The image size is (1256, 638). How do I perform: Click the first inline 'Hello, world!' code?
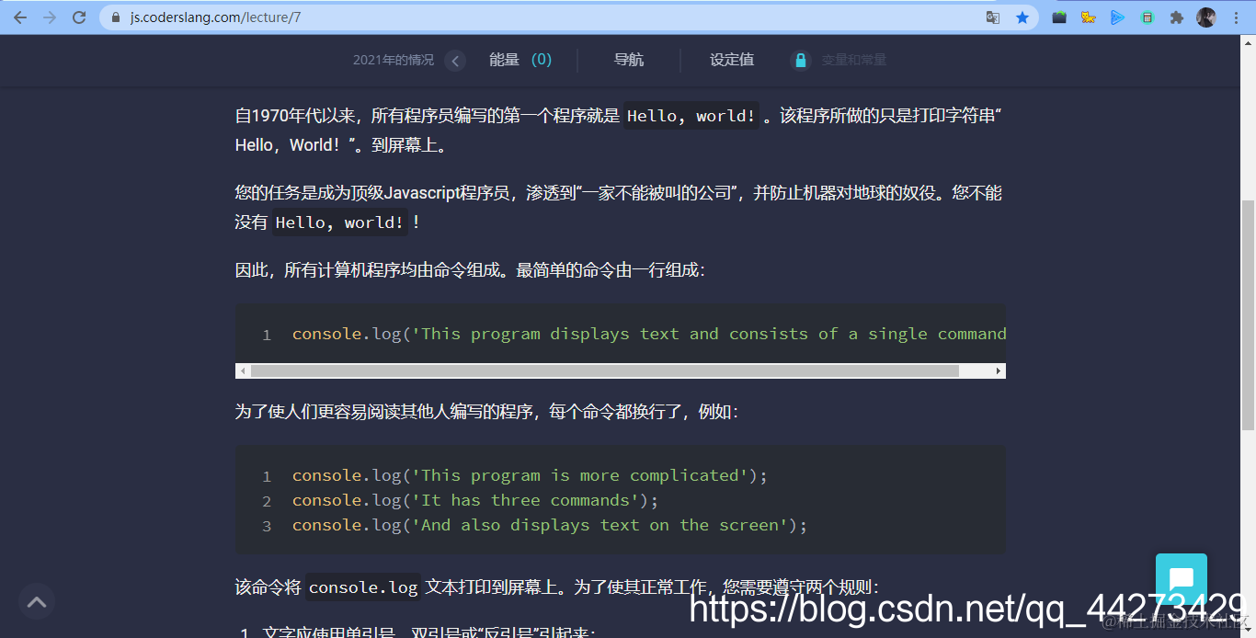[x=691, y=116]
